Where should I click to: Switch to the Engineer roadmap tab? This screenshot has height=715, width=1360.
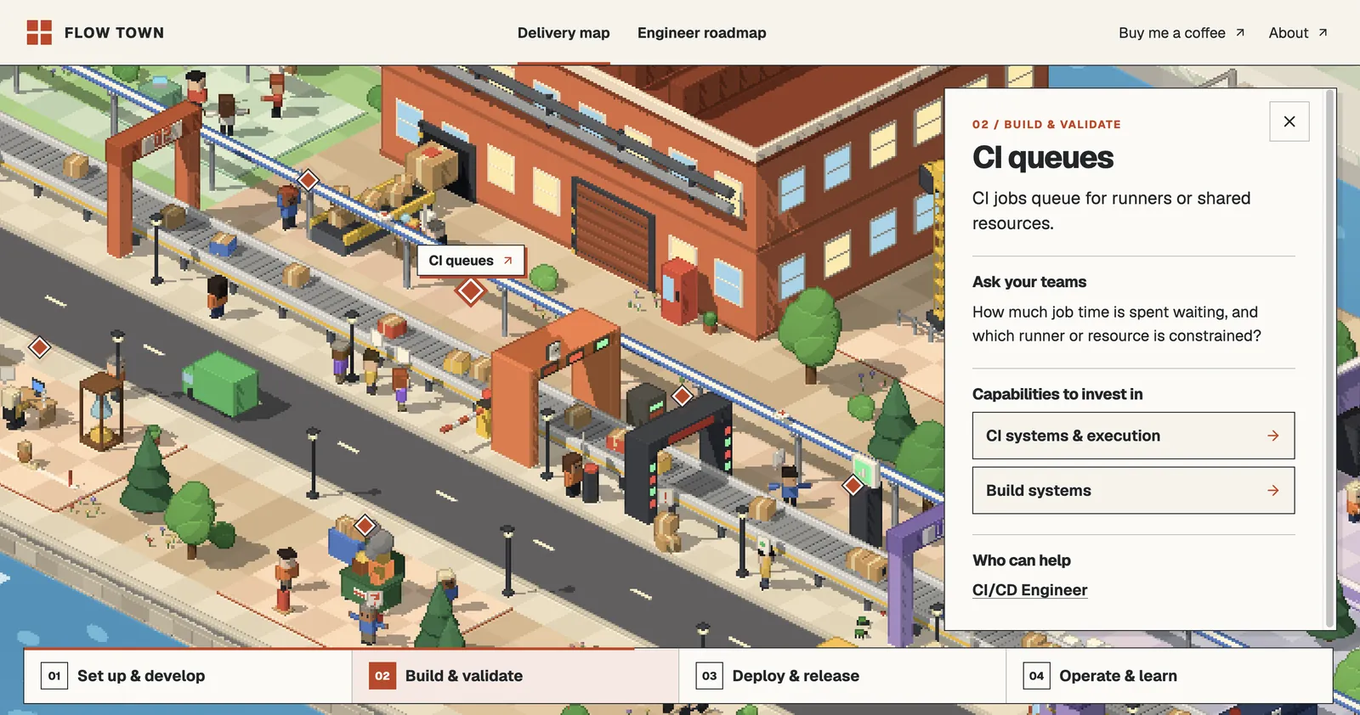pyautogui.click(x=701, y=32)
